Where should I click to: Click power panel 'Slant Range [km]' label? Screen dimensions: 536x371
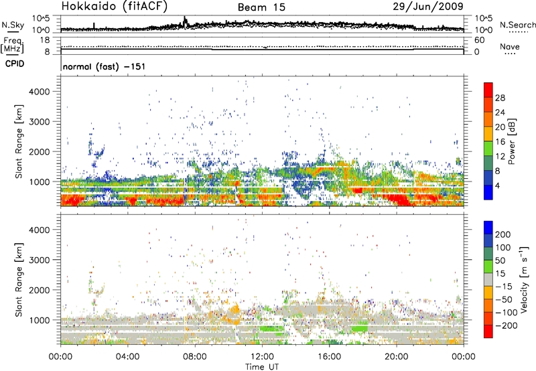[x=19, y=141]
